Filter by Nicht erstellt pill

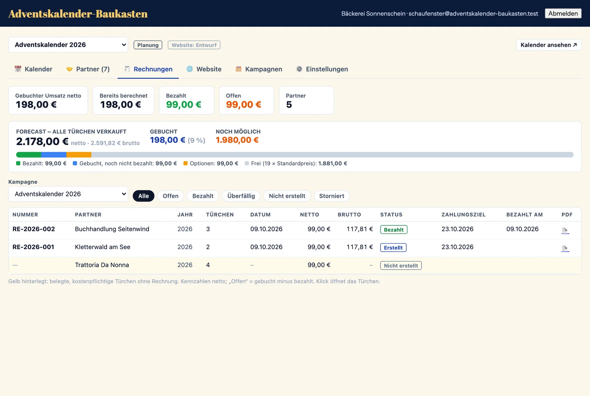tap(287, 196)
